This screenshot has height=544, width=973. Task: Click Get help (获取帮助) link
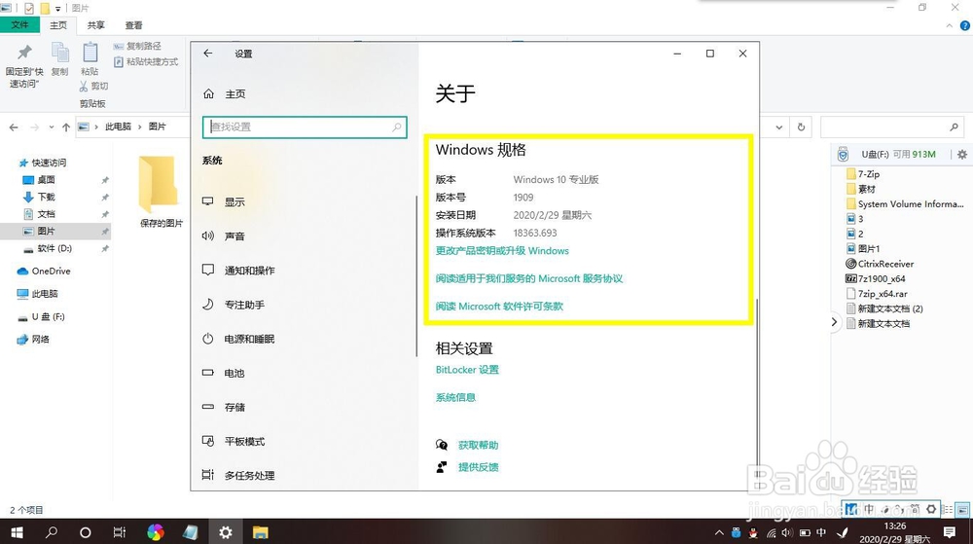[x=478, y=445]
